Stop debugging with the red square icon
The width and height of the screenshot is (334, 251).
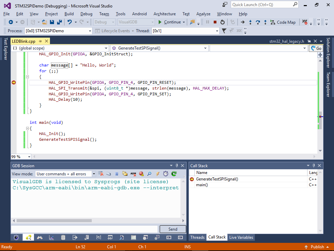[215, 22]
